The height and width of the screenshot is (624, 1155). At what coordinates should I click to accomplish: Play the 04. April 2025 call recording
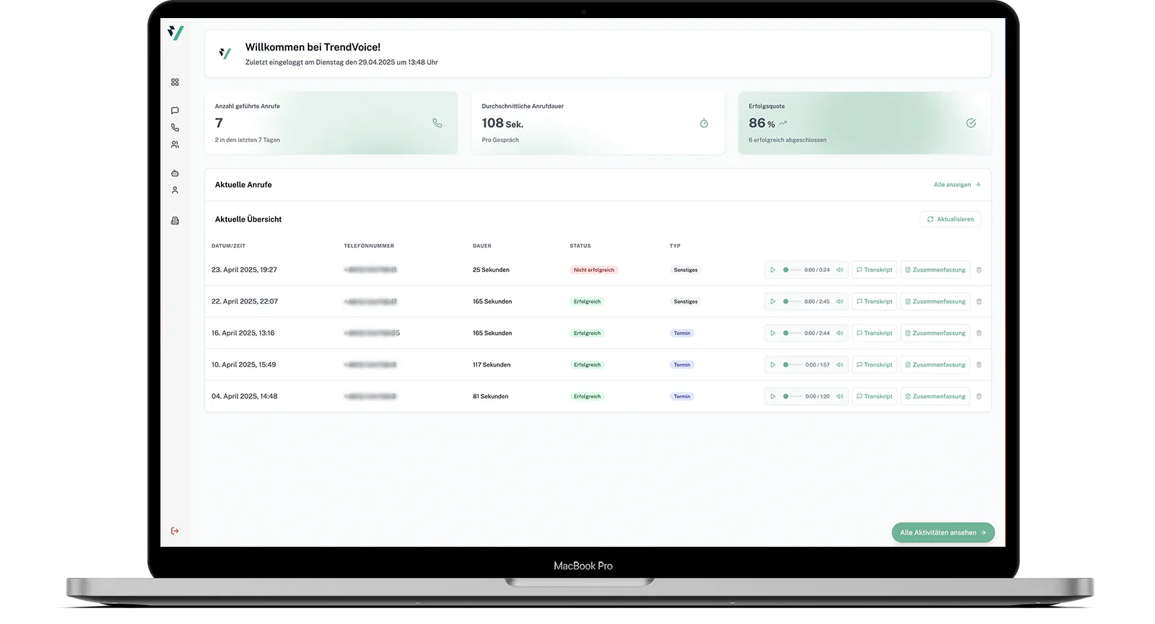772,396
